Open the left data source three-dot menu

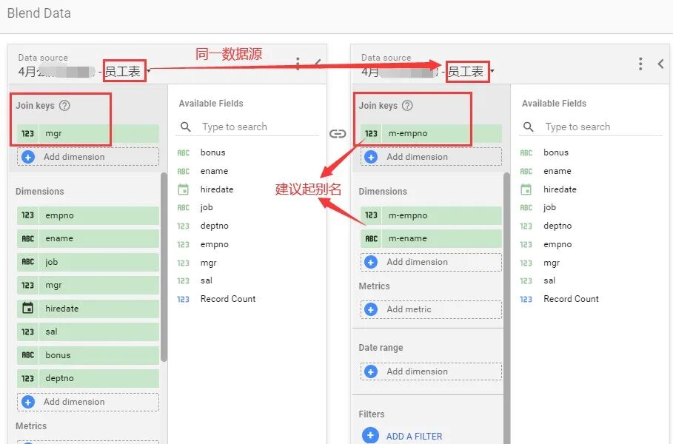pyautogui.click(x=298, y=64)
